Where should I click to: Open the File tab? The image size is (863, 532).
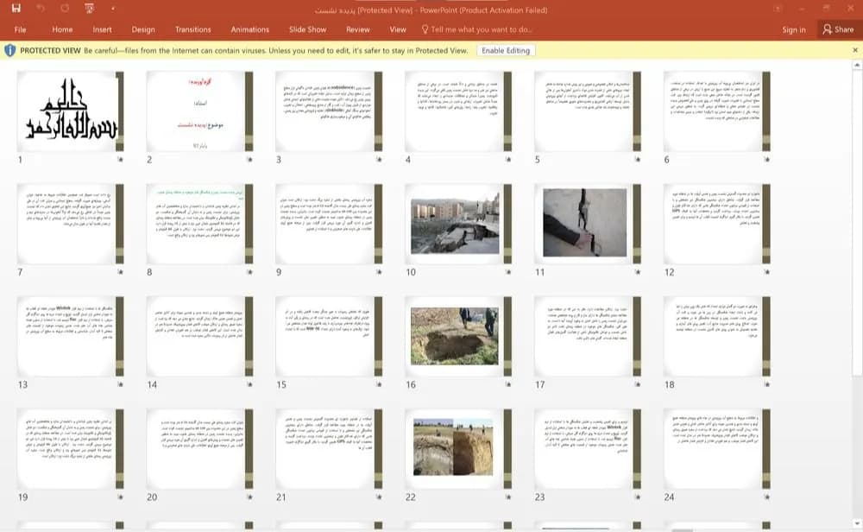pyautogui.click(x=21, y=29)
